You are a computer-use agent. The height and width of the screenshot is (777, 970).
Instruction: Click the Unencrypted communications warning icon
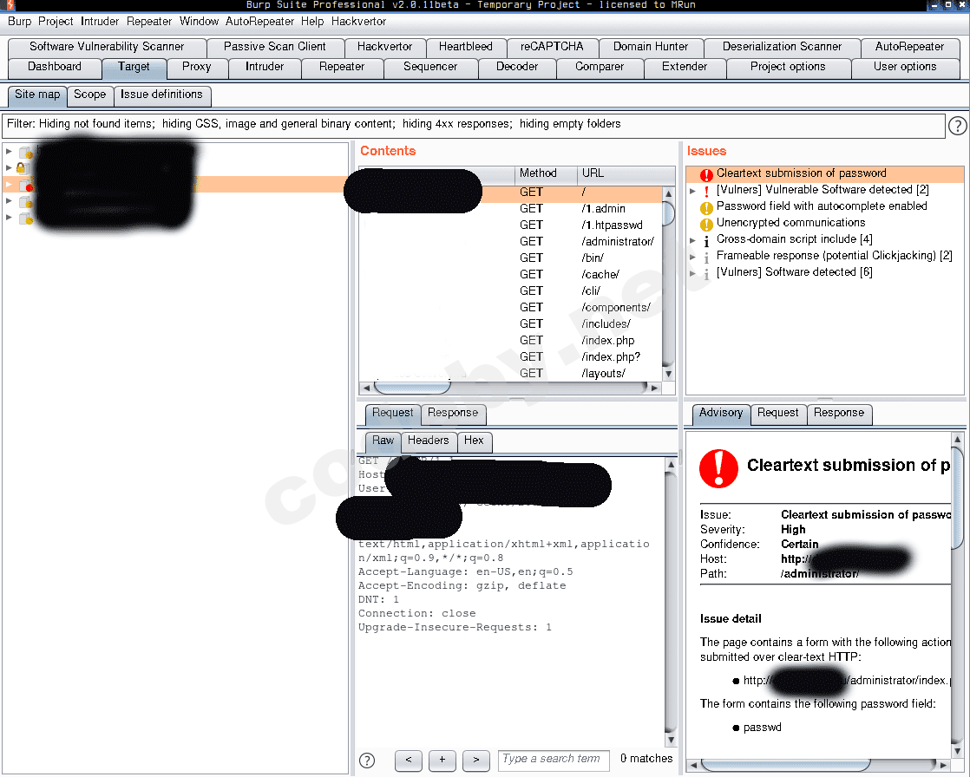pyautogui.click(x=706, y=224)
